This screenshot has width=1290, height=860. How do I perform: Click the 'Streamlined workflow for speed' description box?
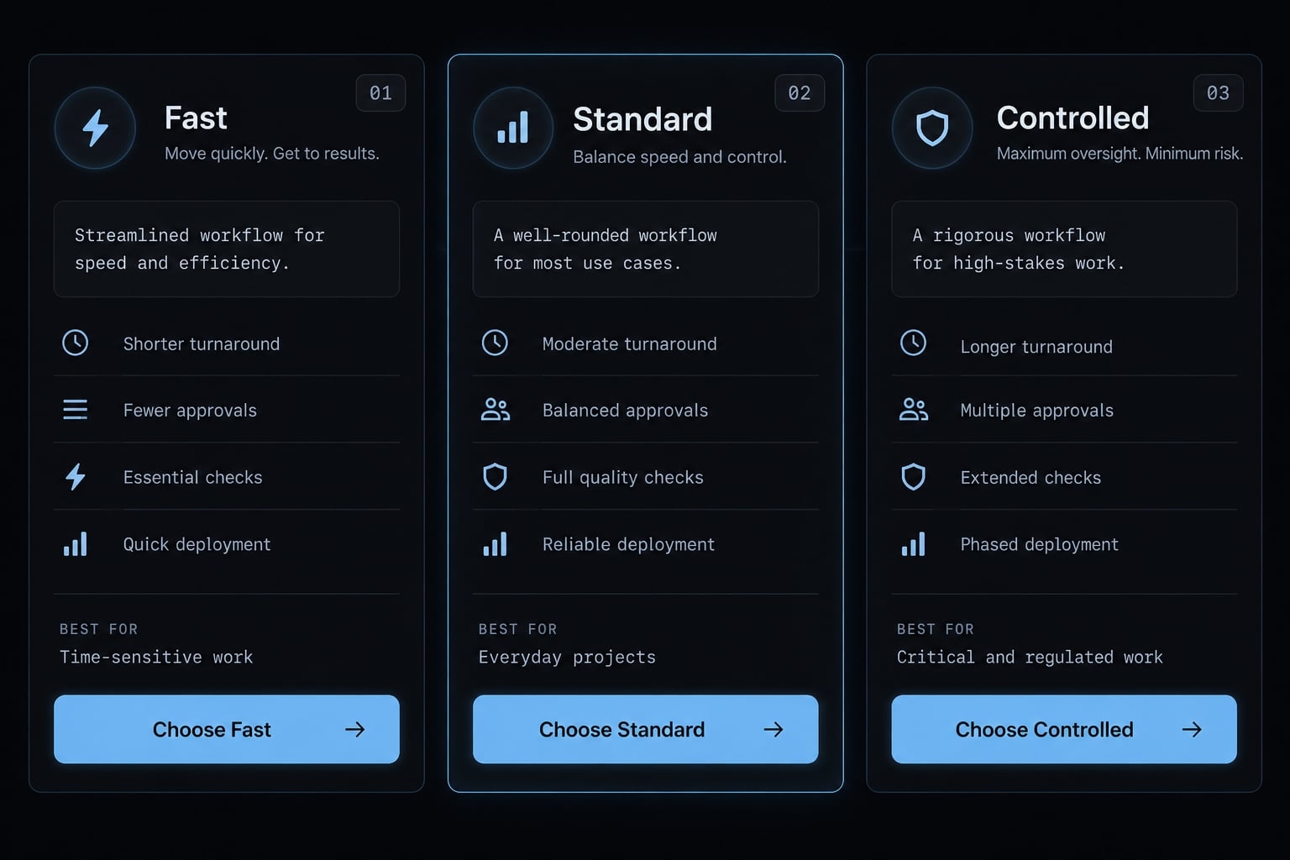tap(227, 249)
